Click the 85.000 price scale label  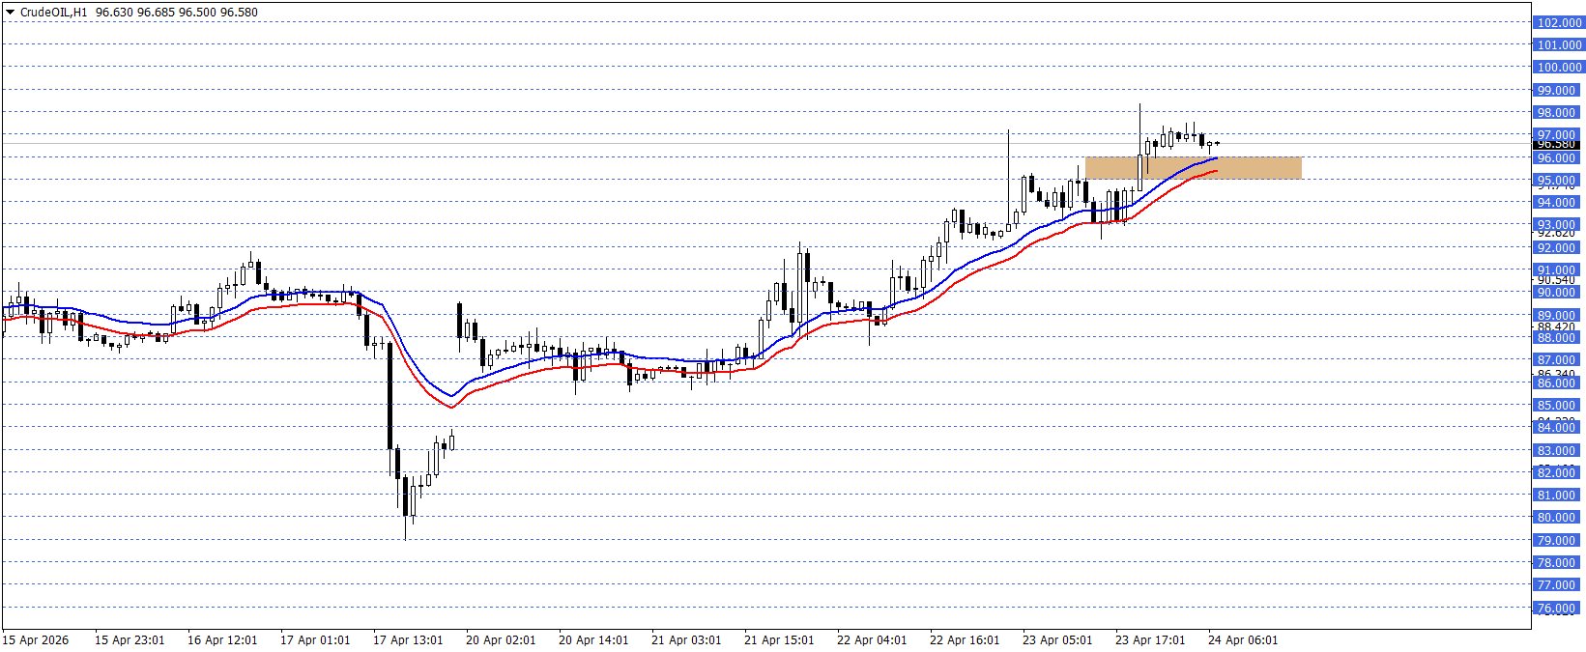pos(1557,406)
